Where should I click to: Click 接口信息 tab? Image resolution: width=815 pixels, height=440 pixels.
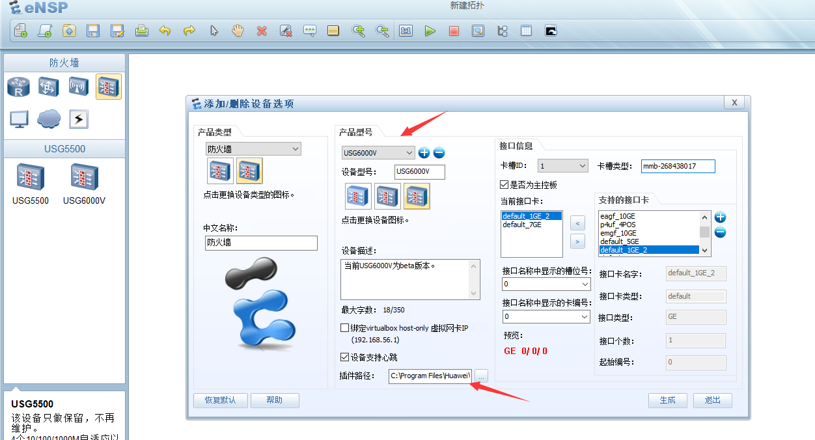click(516, 146)
